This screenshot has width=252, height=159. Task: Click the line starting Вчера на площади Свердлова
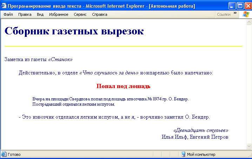tap(111, 99)
